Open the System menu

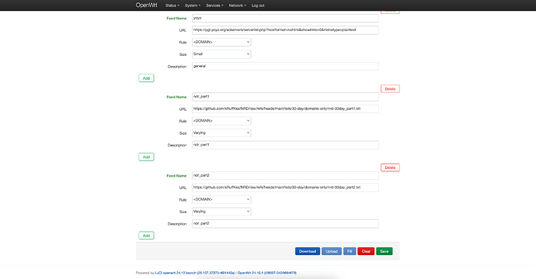pyautogui.click(x=193, y=5)
